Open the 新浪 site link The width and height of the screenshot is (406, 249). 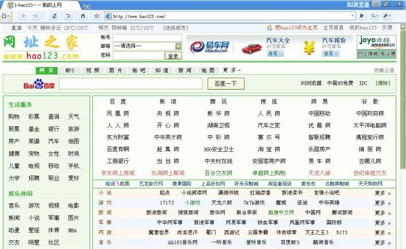(168, 101)
